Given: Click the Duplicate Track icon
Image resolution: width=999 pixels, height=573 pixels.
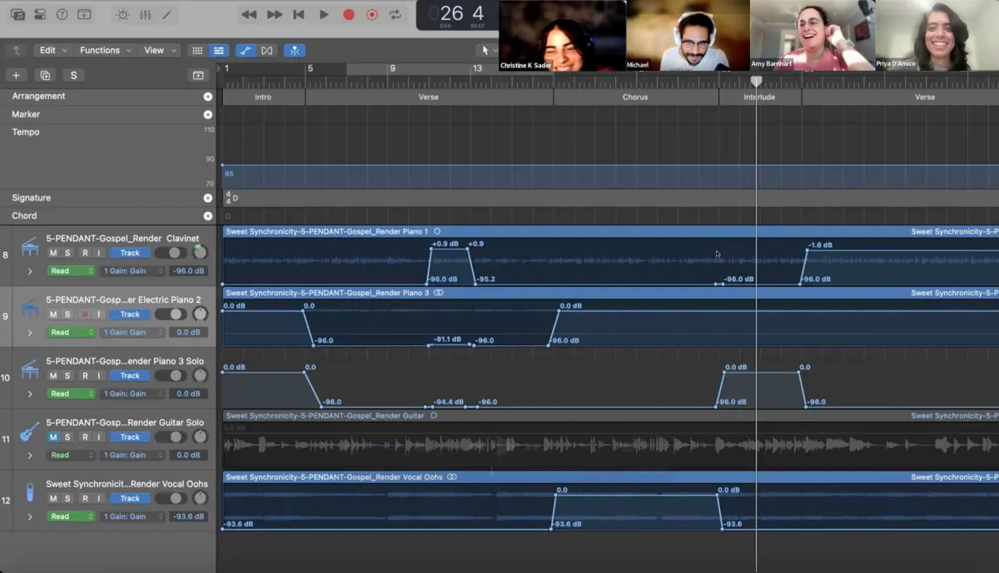Looking at the screenshot, I should point(45,76).
